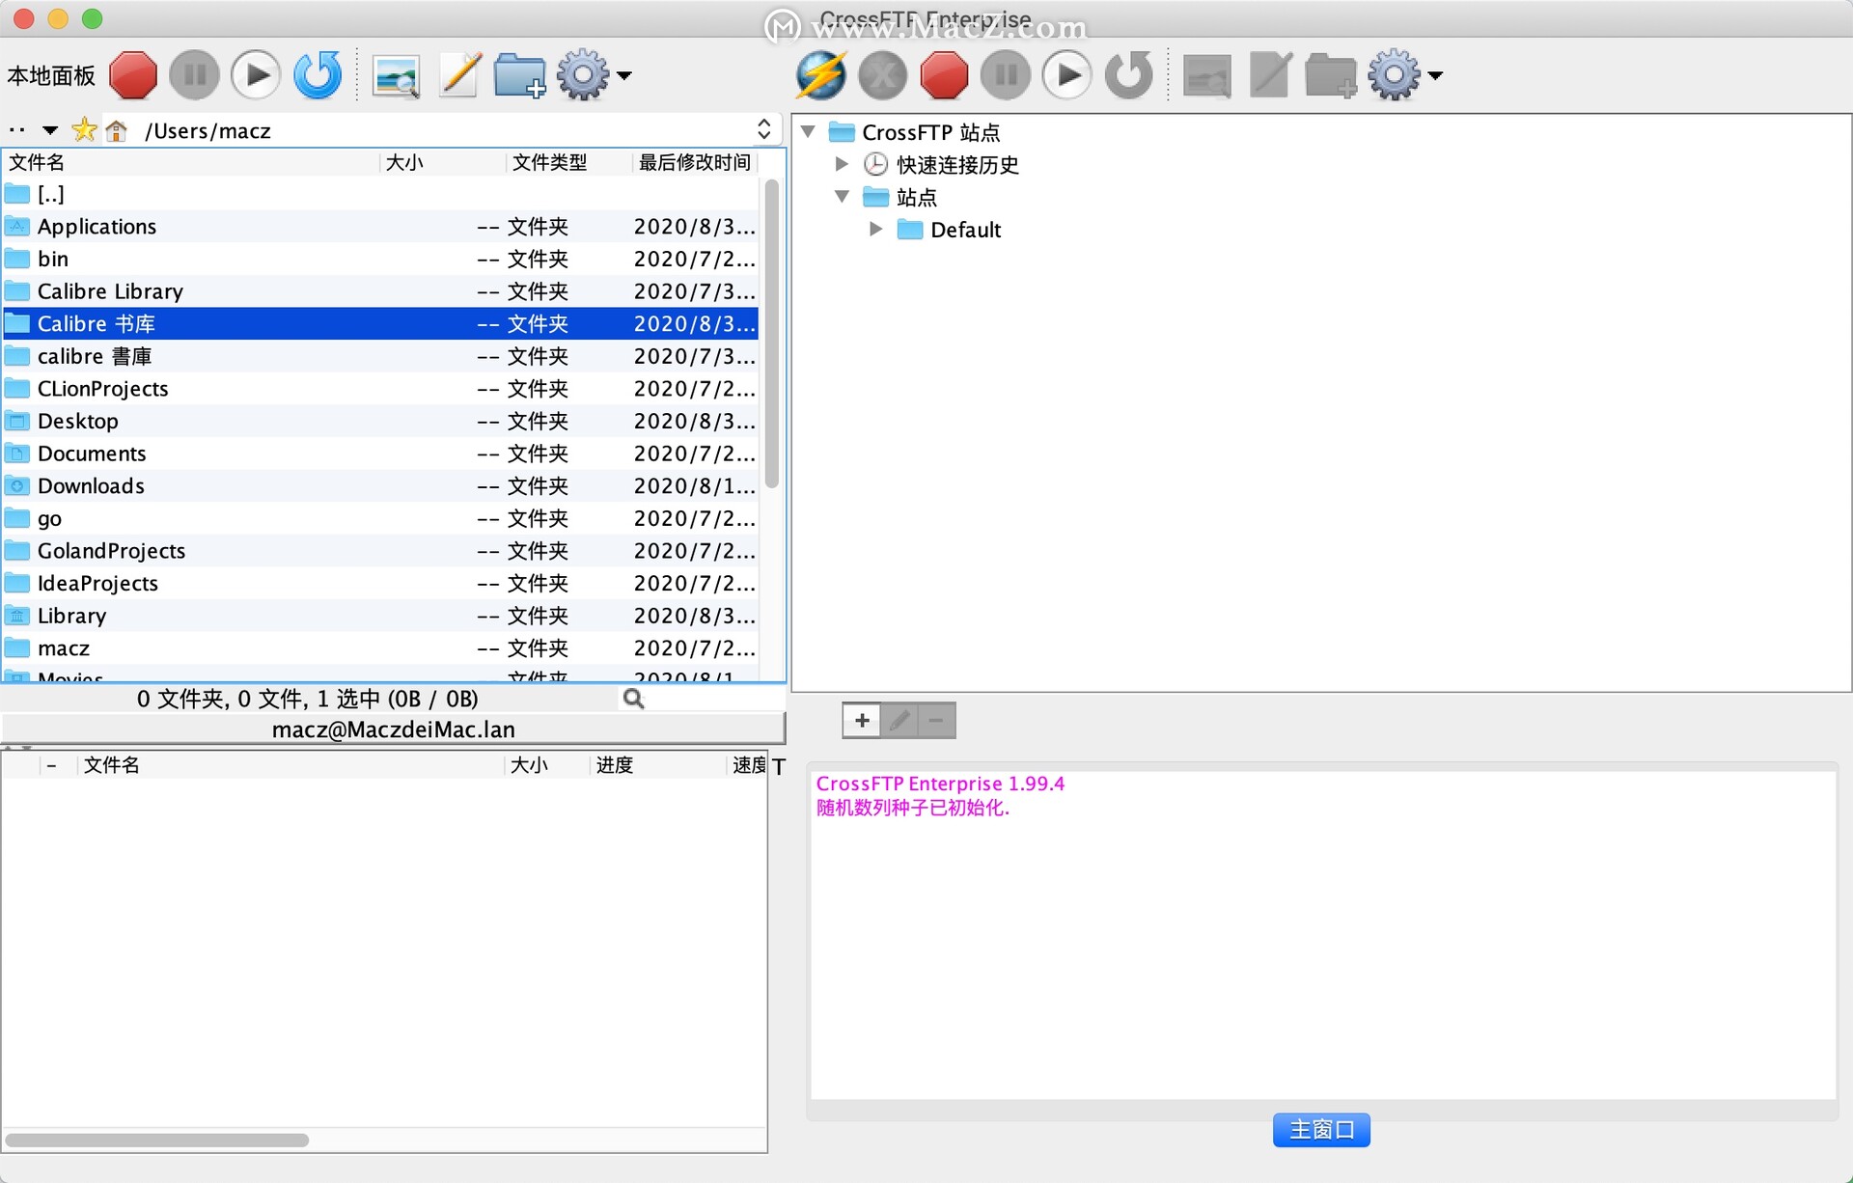Go up via the two-dots button
This screenshot has height=1183, width=1853.
tap(16, 130)
